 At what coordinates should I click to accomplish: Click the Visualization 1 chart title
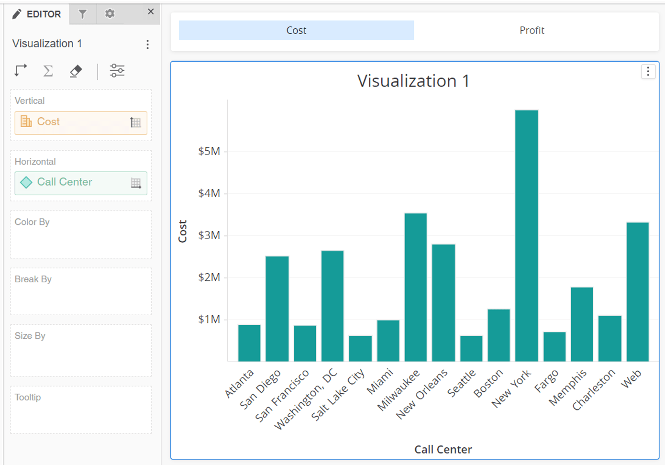tap(413, 81)
